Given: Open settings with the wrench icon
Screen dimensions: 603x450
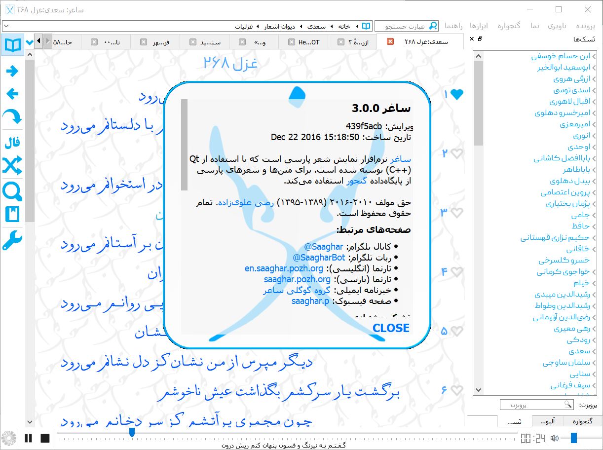Looking at the screenshot, I should pyautogui.click(x=12, y=240).
